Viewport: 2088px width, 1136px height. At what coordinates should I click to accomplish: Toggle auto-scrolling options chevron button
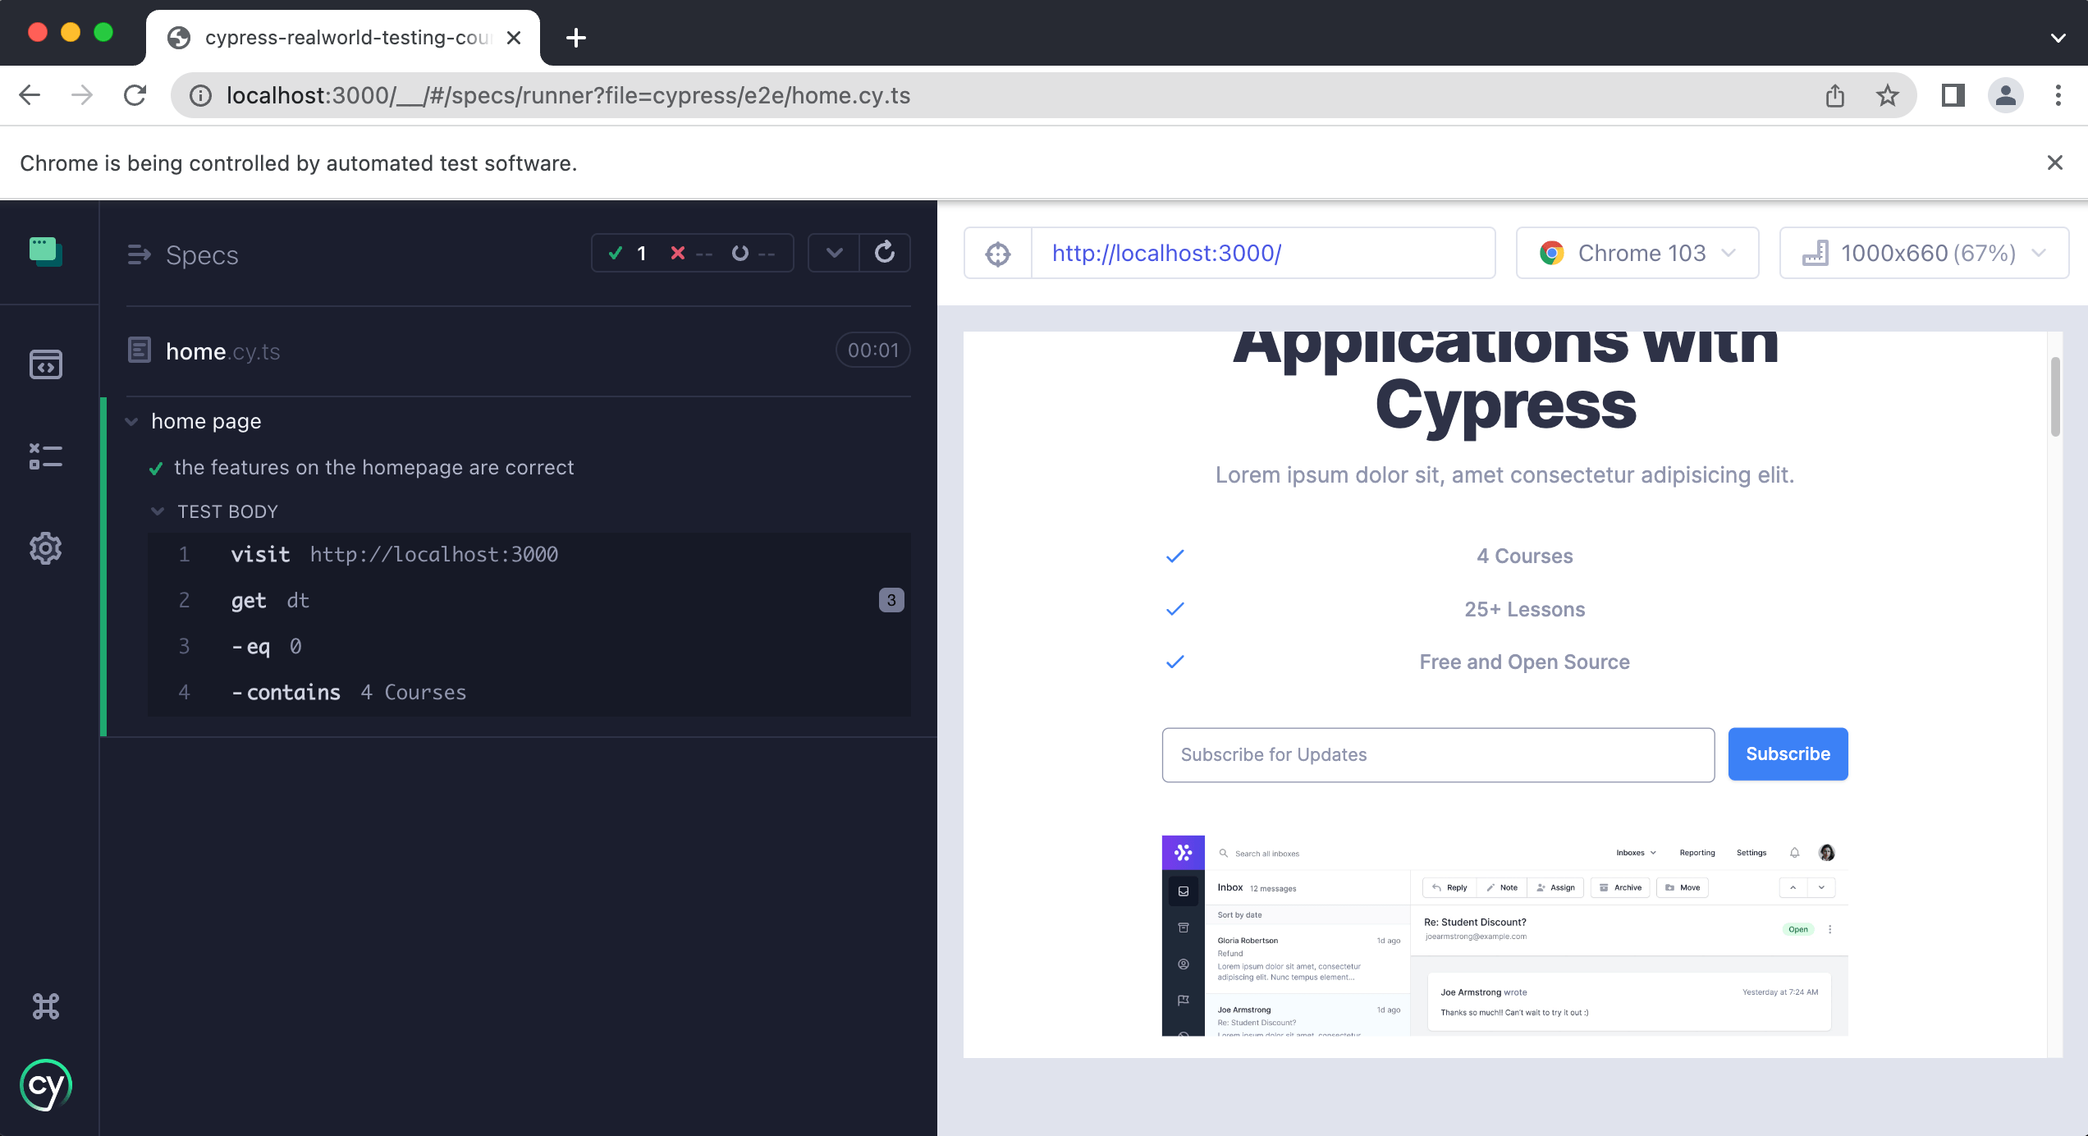point(834,253)
